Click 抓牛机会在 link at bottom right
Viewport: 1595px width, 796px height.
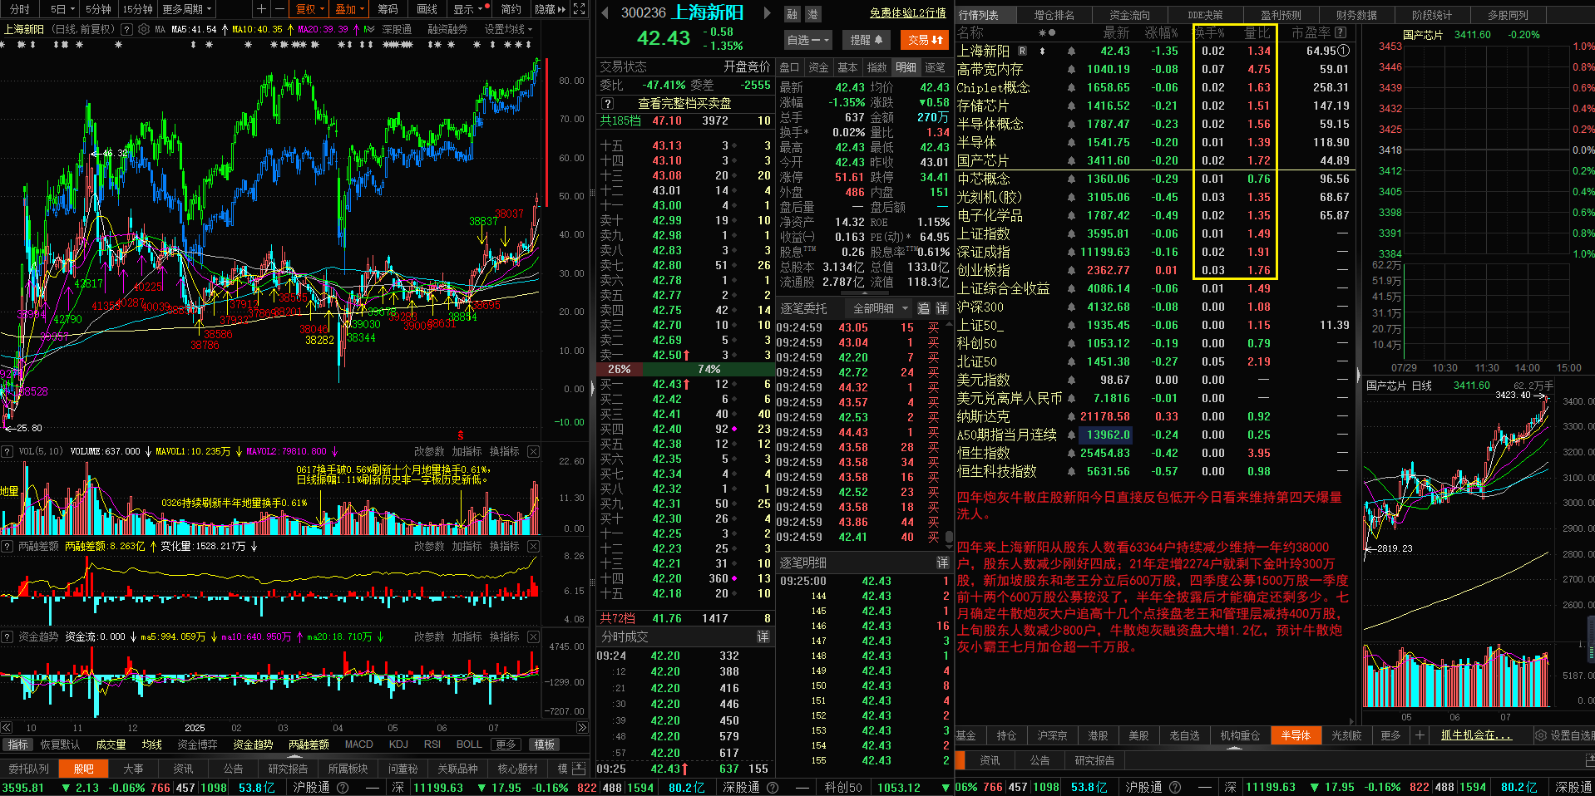(x=1476, y=735)
